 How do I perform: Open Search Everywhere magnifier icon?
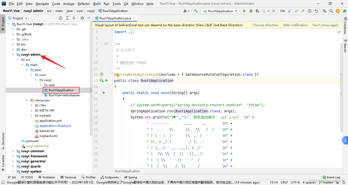click(x=331, y=11)
